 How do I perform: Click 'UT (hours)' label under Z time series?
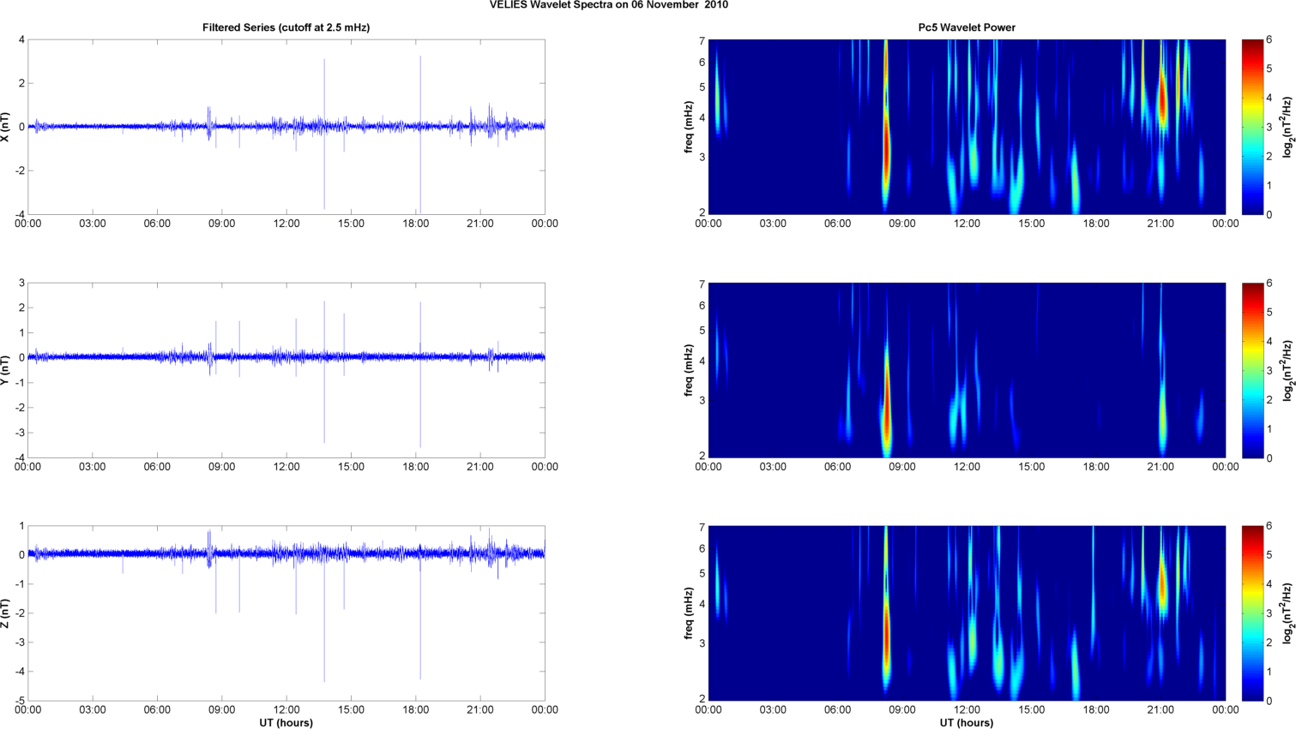pos(286,723)
